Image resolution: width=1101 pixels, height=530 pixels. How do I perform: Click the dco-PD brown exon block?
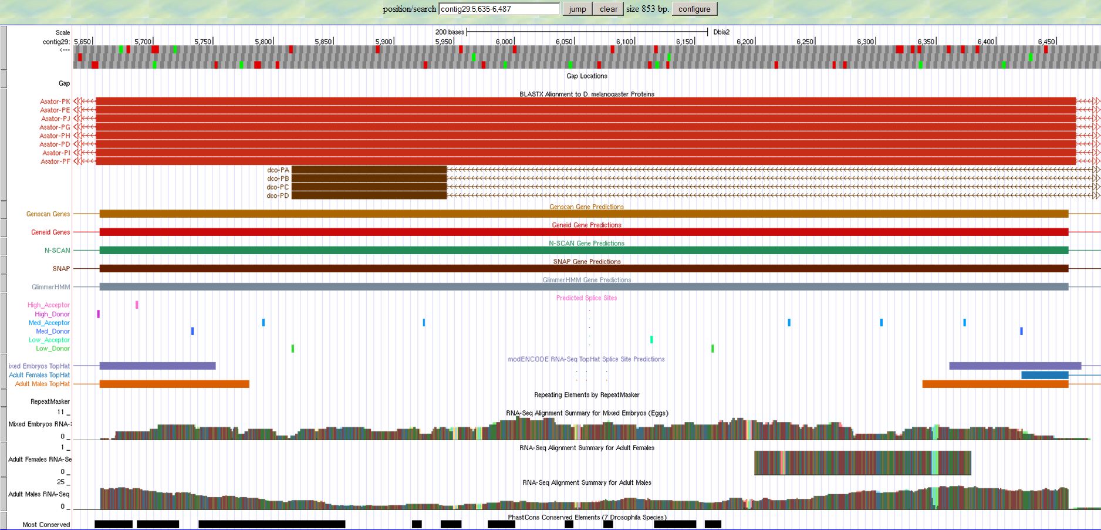(369, 195)
